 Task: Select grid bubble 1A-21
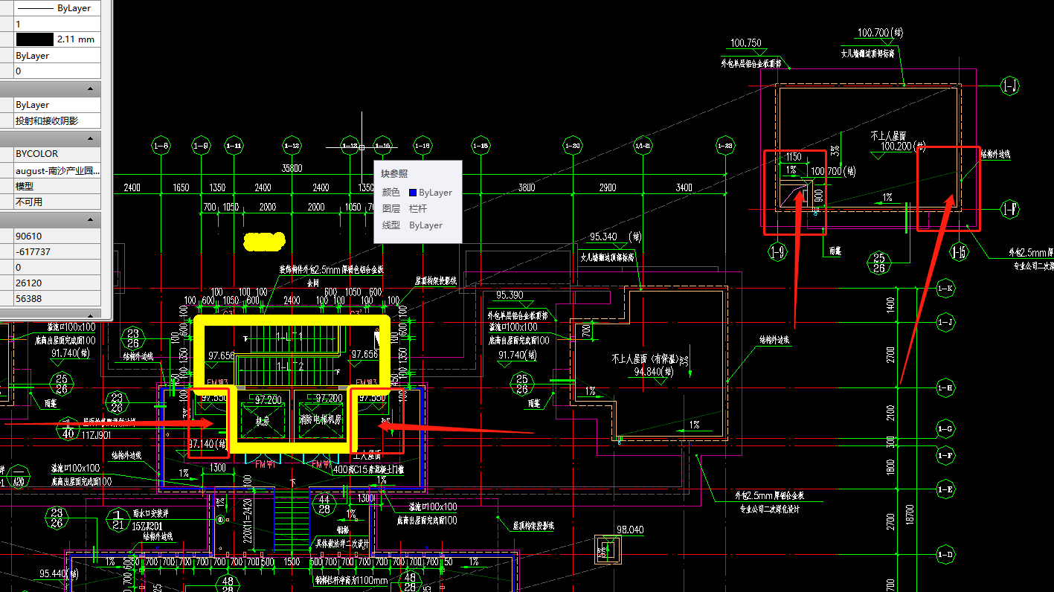click(643, 145)
